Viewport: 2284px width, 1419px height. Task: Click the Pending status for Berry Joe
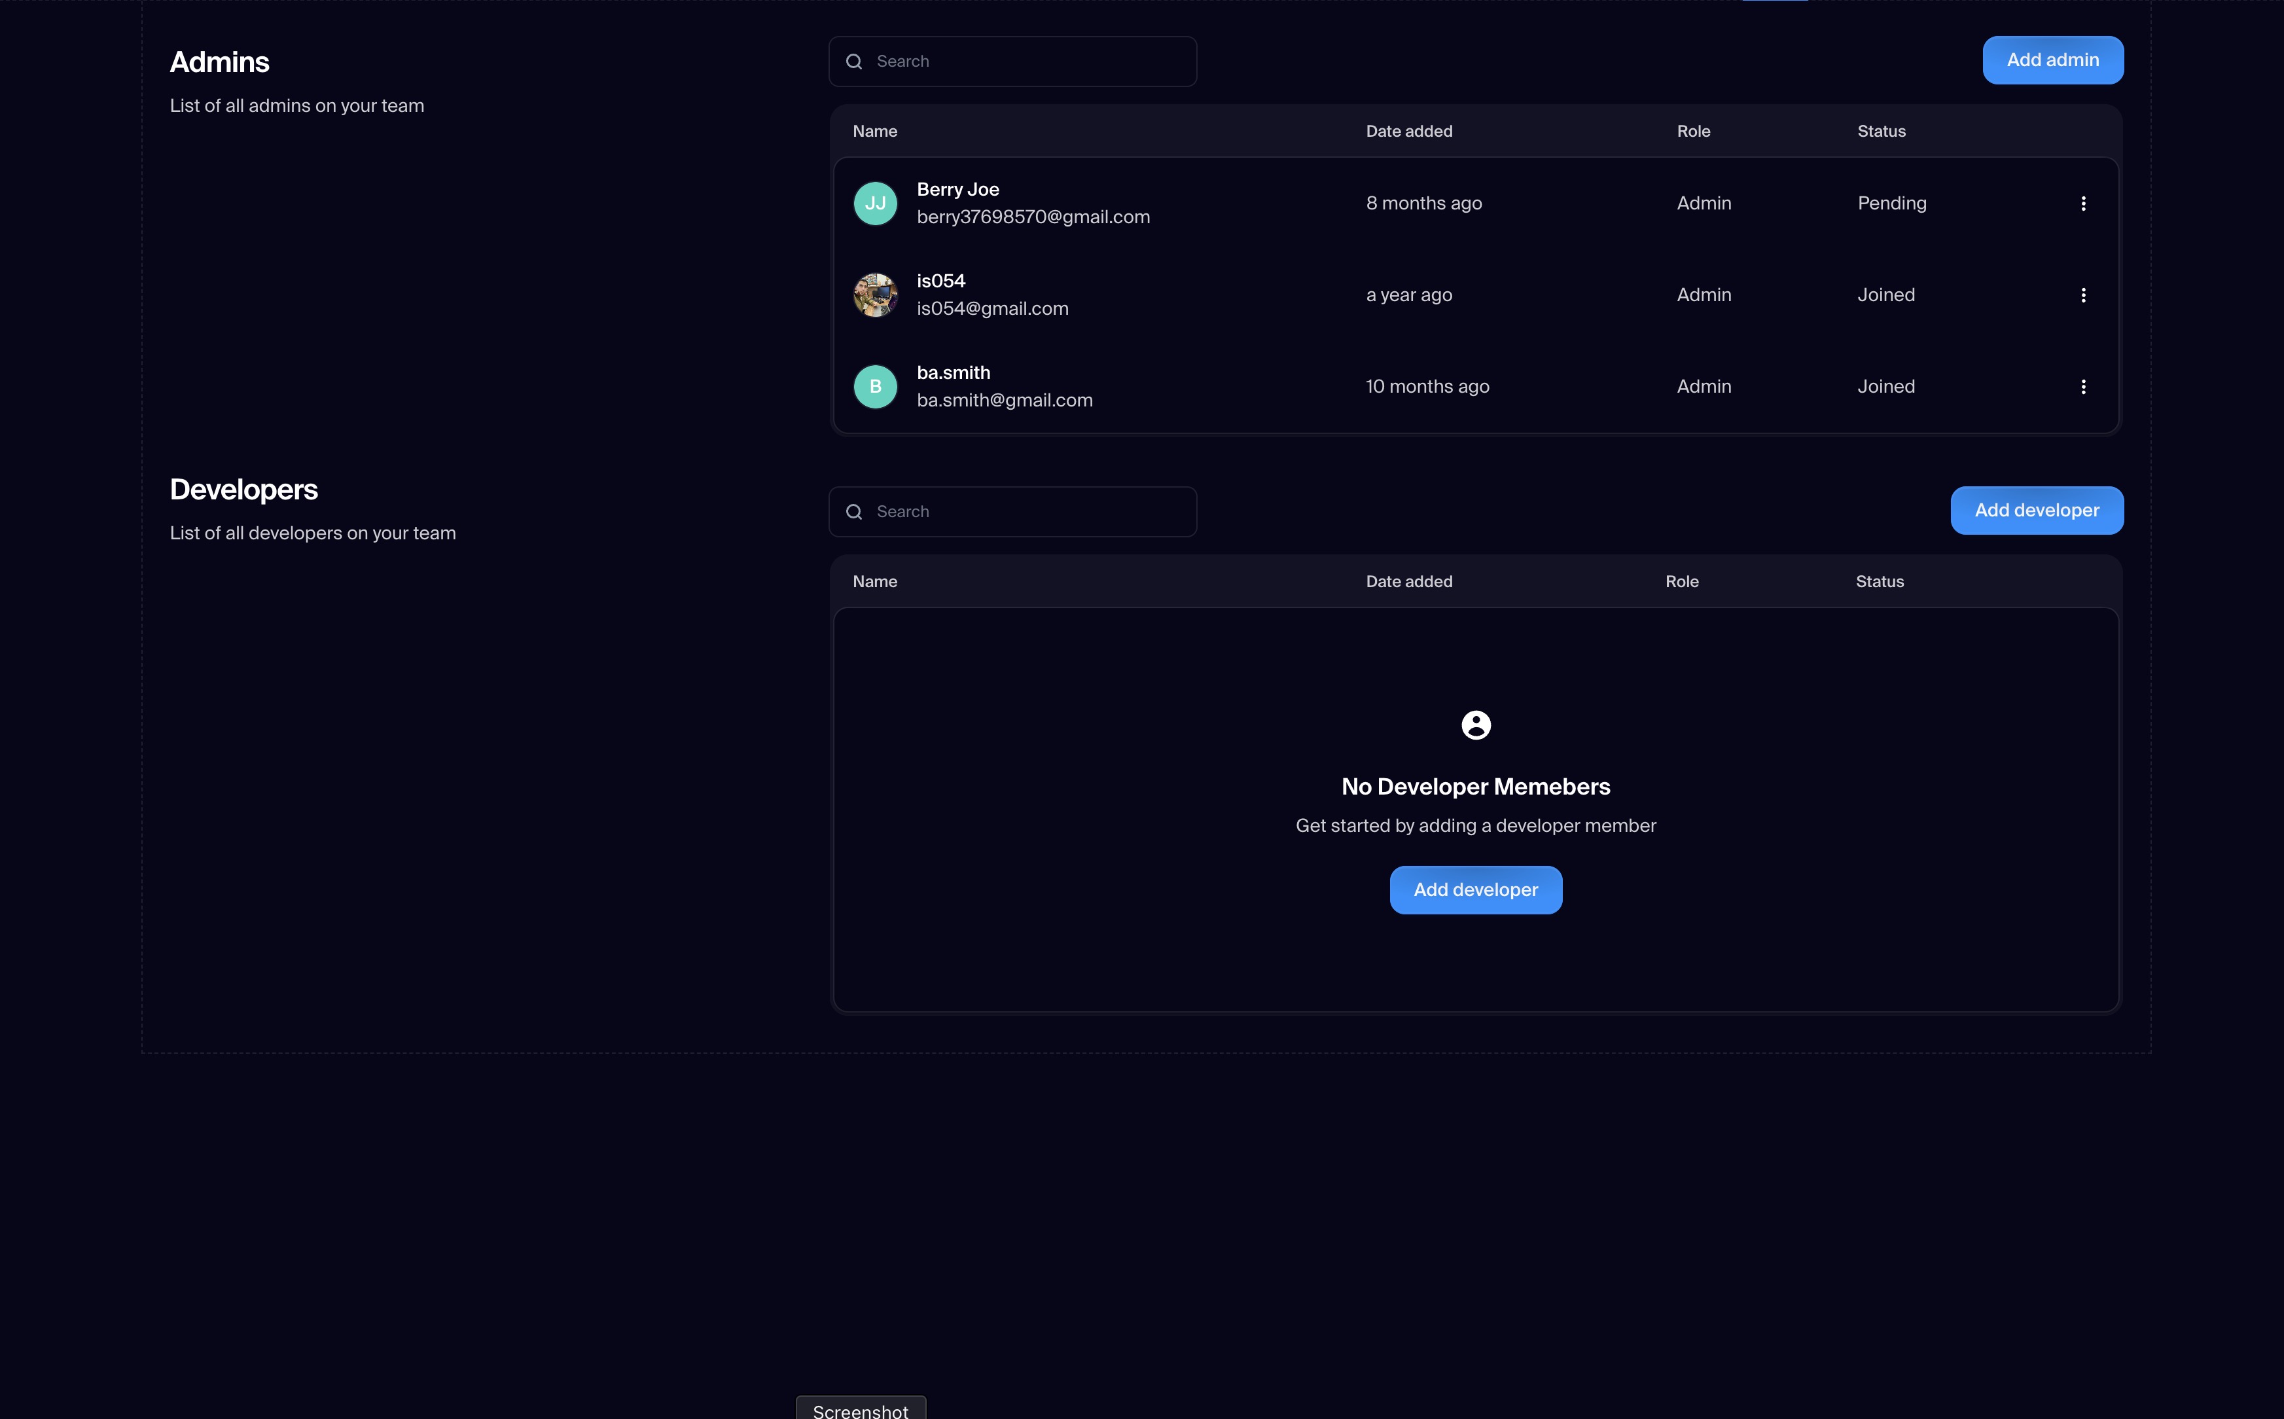[1892, 204]
